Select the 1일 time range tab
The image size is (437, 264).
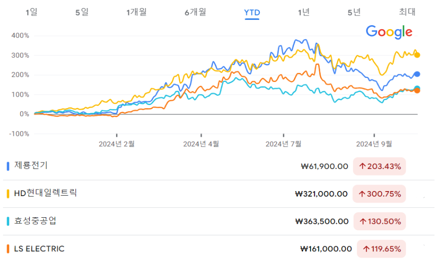[x=32, y=12]
